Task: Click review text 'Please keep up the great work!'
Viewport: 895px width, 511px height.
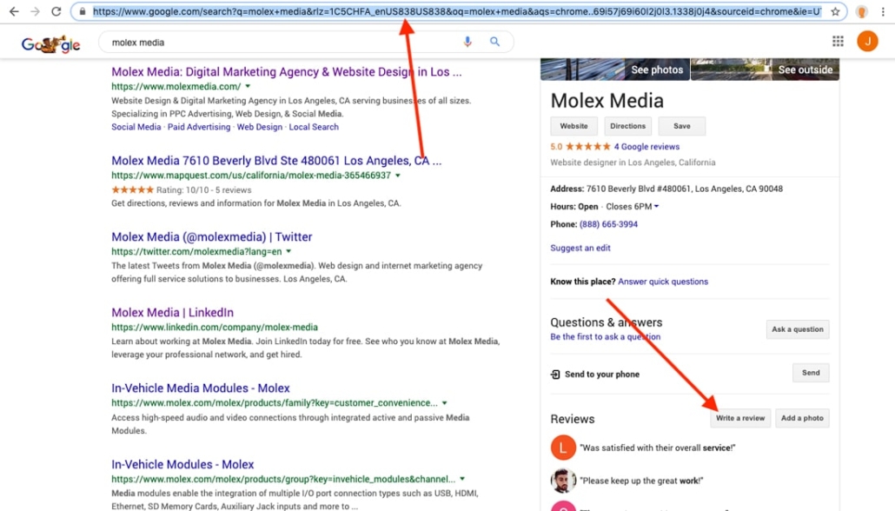Action: [641, 481]
